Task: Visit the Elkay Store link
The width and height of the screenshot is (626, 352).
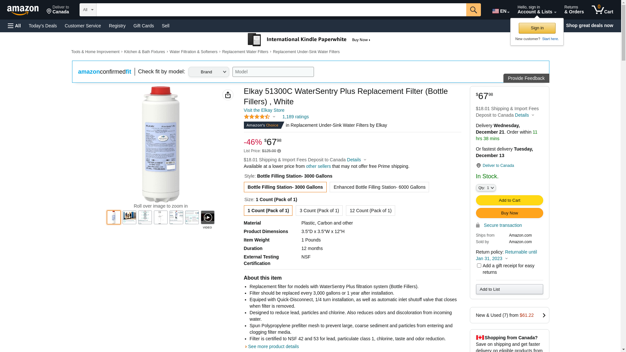Action: tap(264, 110)
